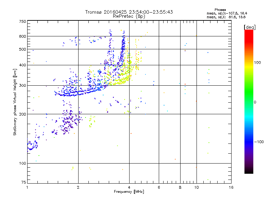Click the colorbar label '0'
The width and height of the screenshot is (272, 204).
pos(255,102)
